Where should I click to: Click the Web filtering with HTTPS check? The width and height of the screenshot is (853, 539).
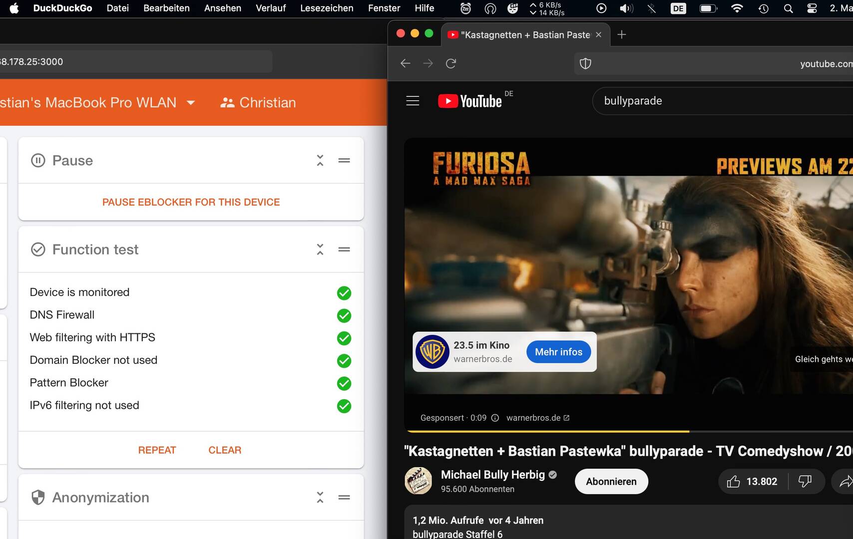(344, 338)
